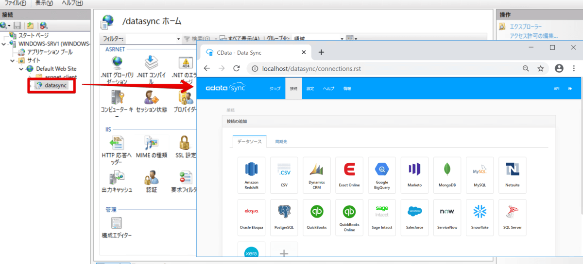This screenshot has width=583, height=264.
Task: Open the Chrome profile avatar
Action: pos(559,69)
